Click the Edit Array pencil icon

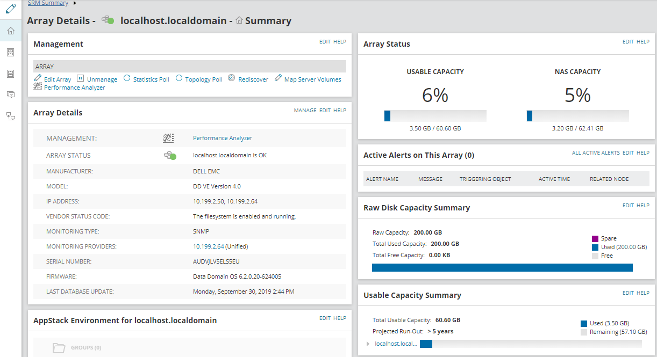click(38, 78)
